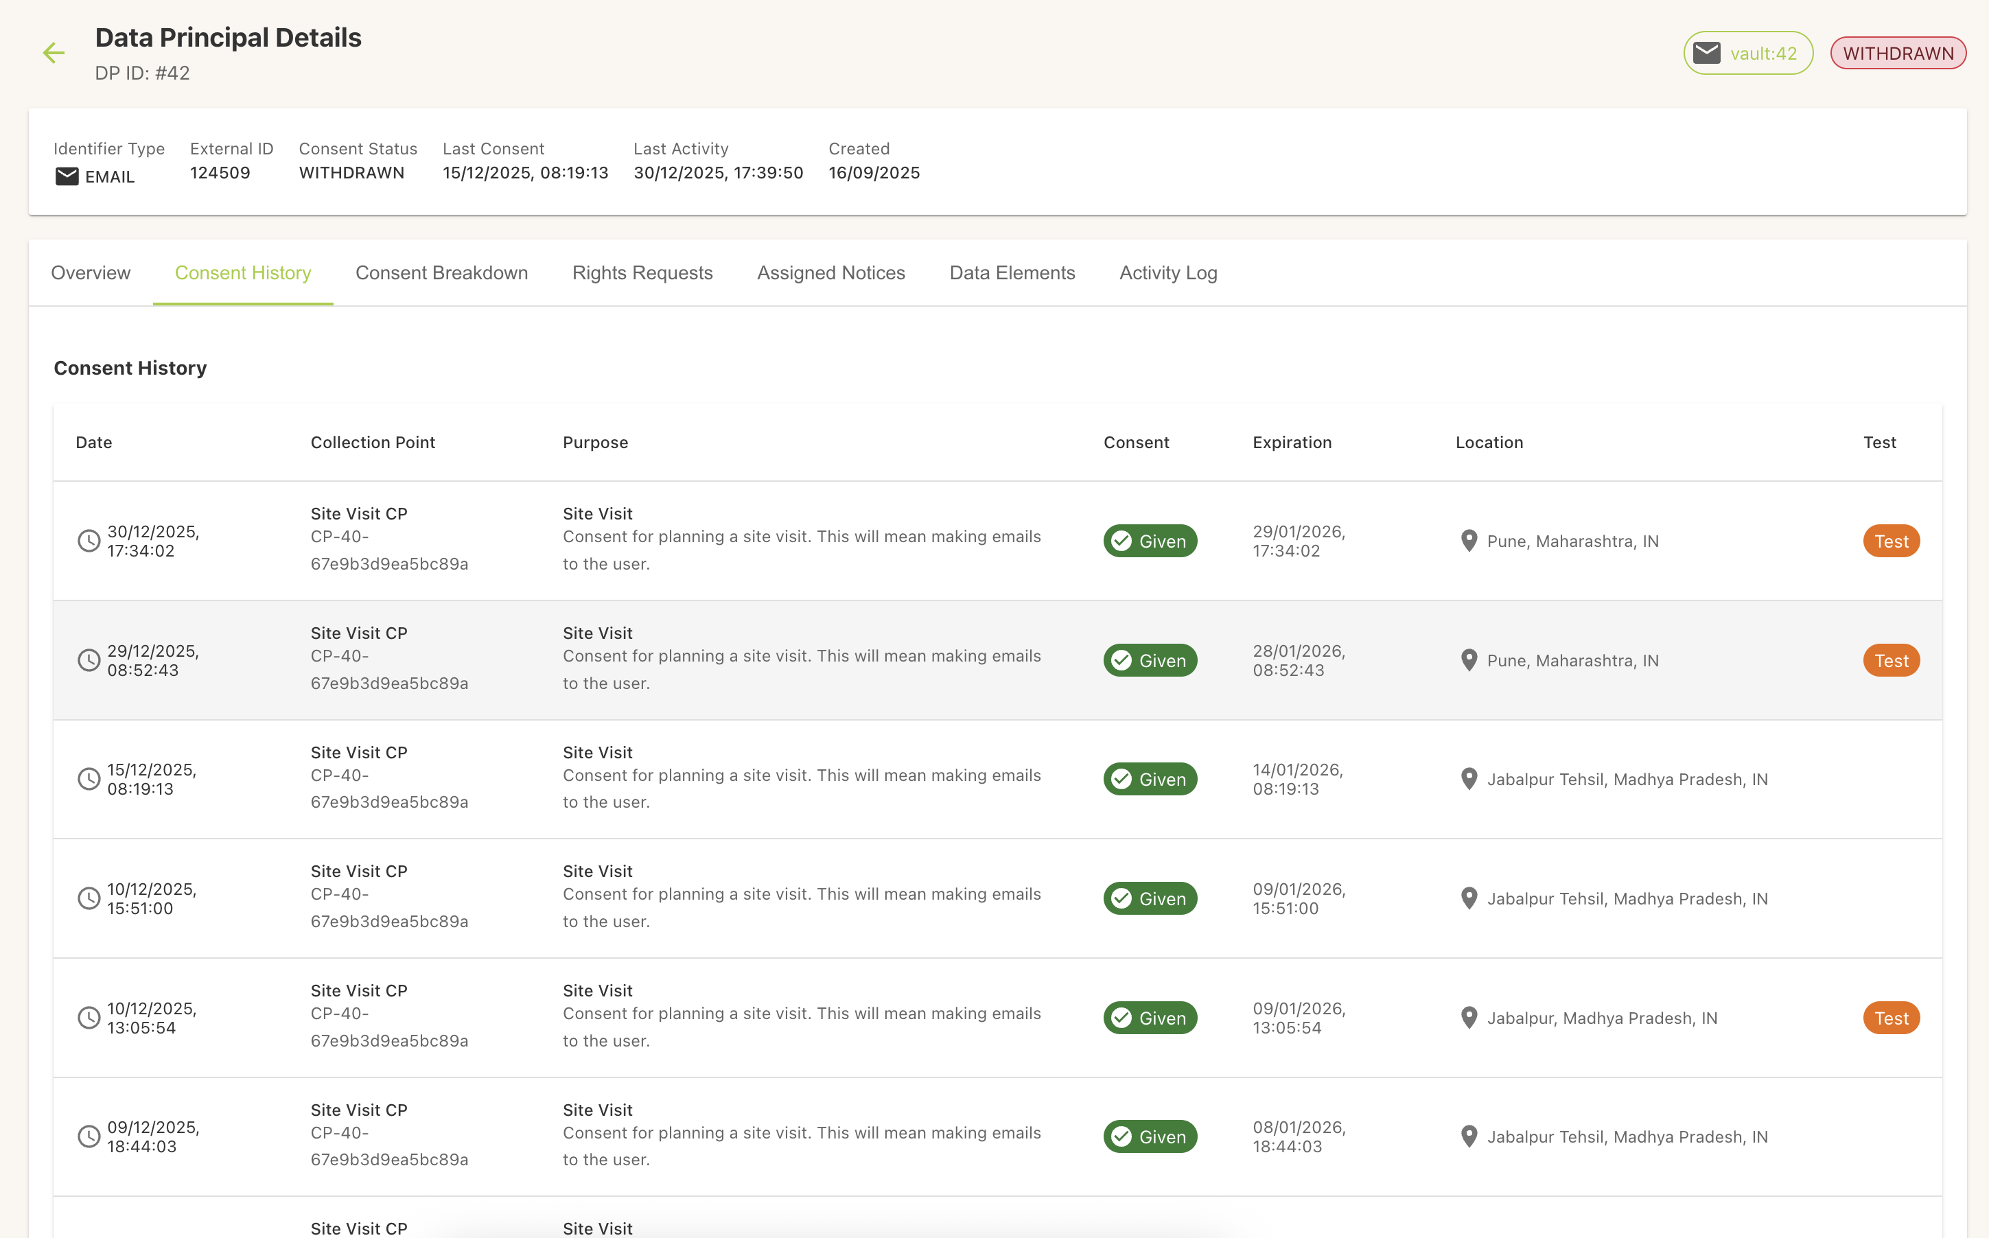
Task: Click the Test button on the 29/12/2025 row
Action: [x=1891, y=660]
